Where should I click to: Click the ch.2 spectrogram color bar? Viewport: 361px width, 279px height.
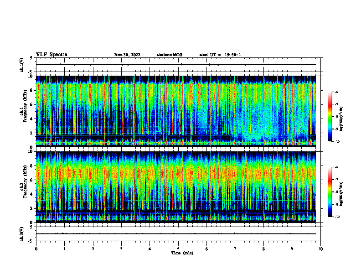(330, 192)
